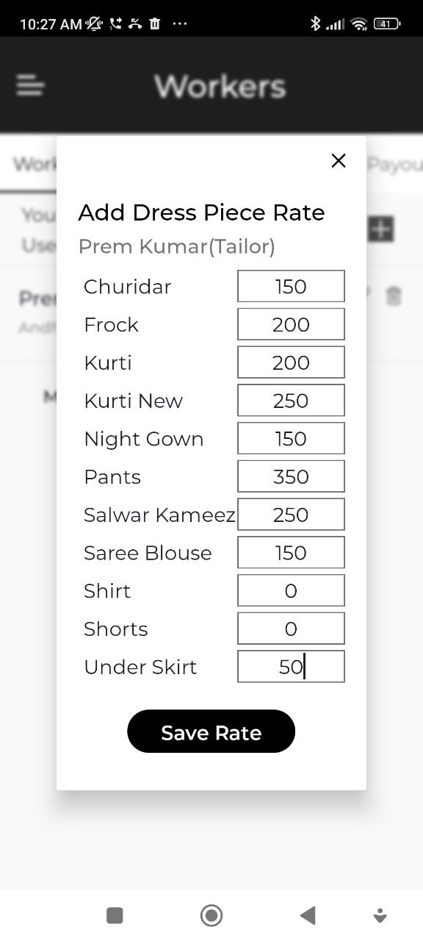Click the Frock rate input
The width and height of the screenshot is (423, 941).
pyautogui.click(x=291, y=324)
